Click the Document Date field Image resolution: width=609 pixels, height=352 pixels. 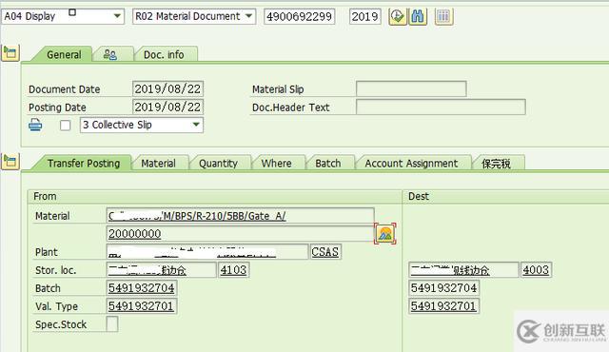167,88
